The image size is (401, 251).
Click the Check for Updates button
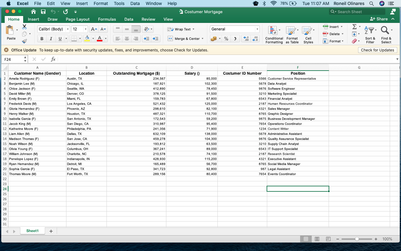click(x=377, y=50)
